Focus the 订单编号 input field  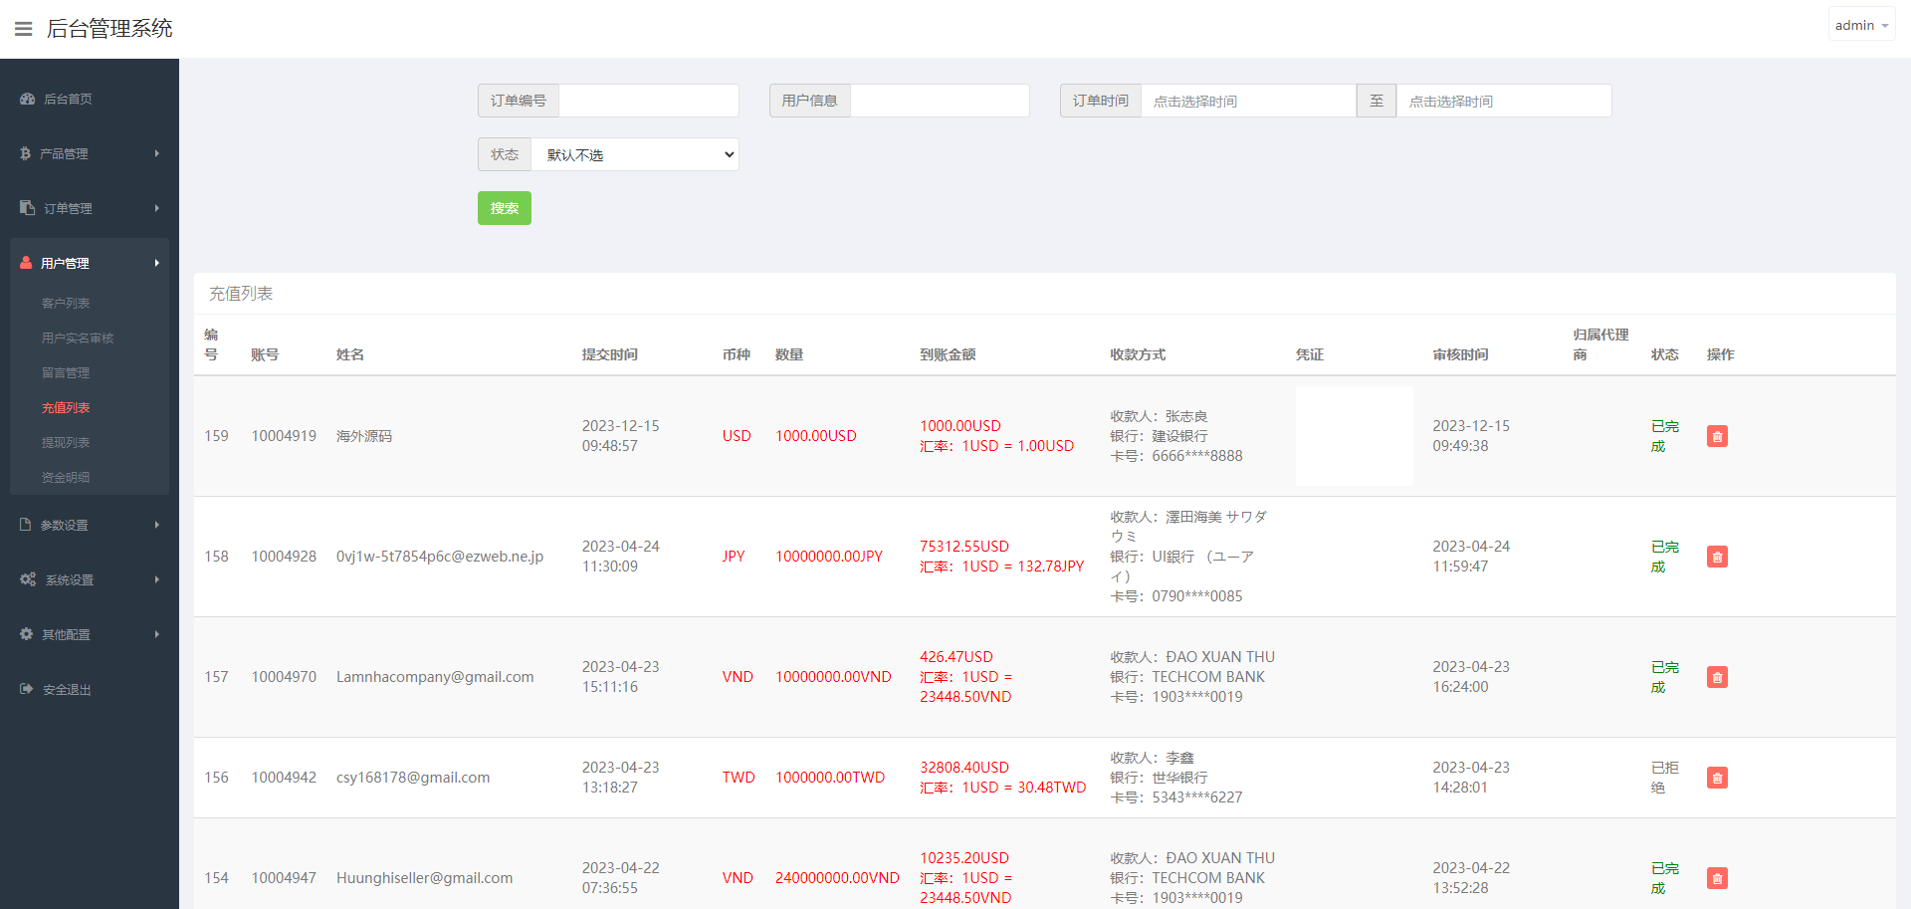click(x=648, y=101)
